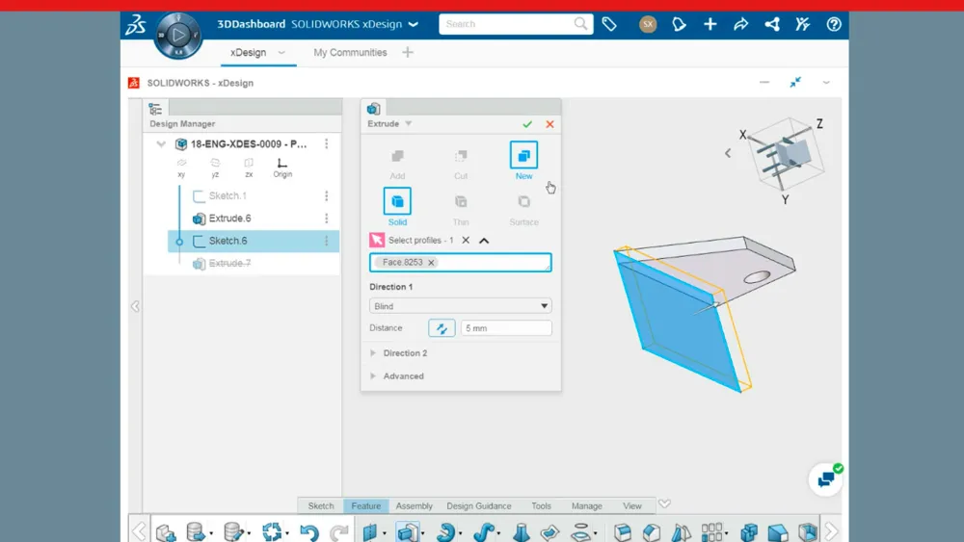
Task: Choose the Solid extrude type
Action: [397, 208]
